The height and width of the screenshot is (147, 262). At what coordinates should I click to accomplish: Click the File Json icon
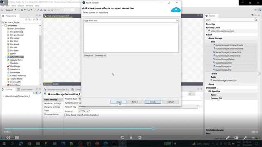tap(8, 51)
